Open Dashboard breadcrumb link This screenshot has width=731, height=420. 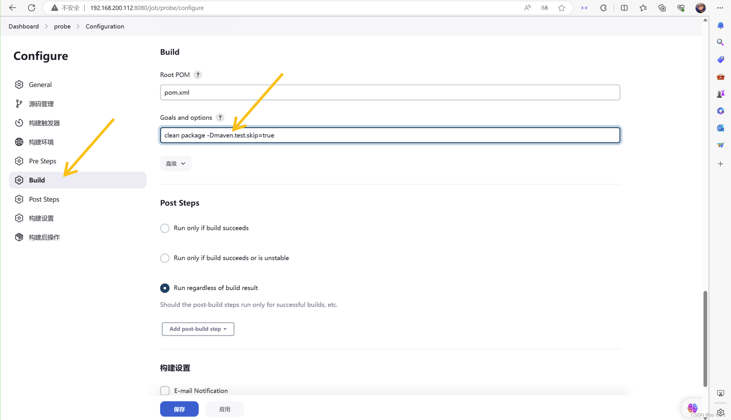[x=24, y=26]
